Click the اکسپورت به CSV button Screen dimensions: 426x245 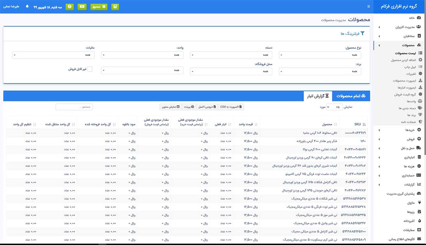(230, 107)
